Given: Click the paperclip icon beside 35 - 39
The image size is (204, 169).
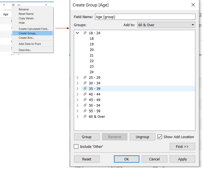Looking at the screenshot, I should [x=85, y=89].
